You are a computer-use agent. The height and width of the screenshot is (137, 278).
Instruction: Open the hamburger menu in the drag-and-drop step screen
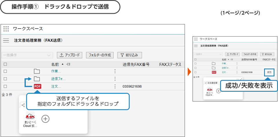[x=6, y=40]
